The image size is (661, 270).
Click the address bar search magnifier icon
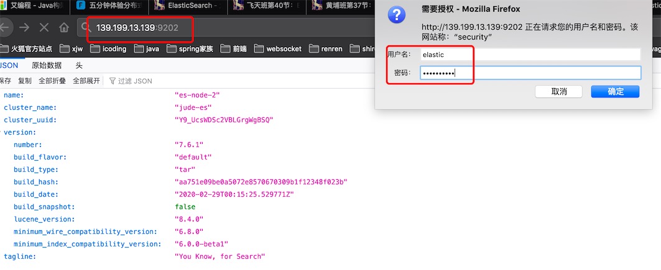pos(87,28)
